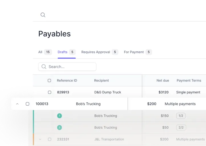
Task: Click the All tab count badge 15
Action: [x=48, y=52]
